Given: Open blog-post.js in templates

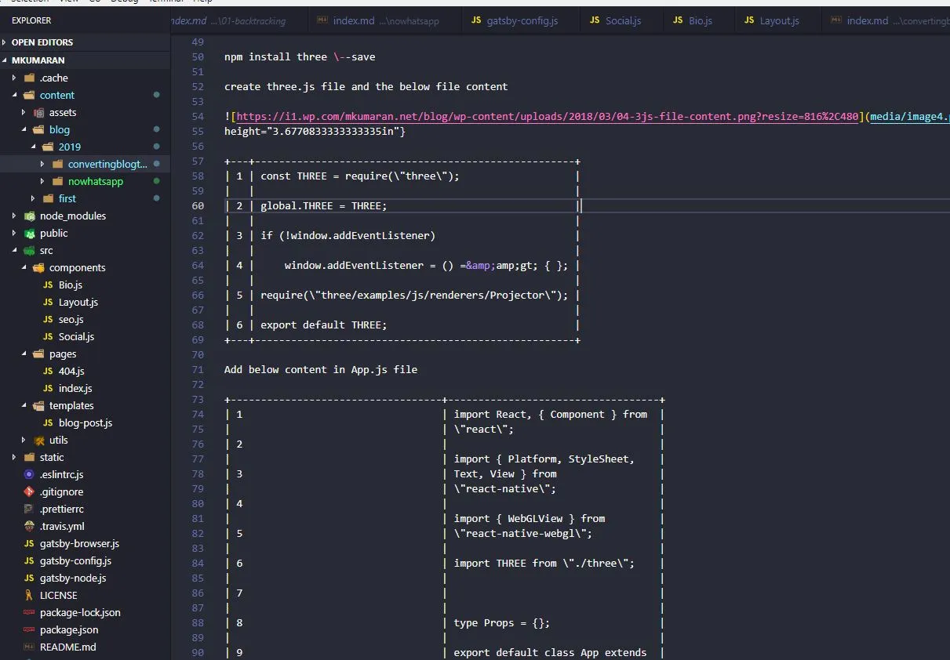Looking at the screenshot, I should [x=86, y=422].
